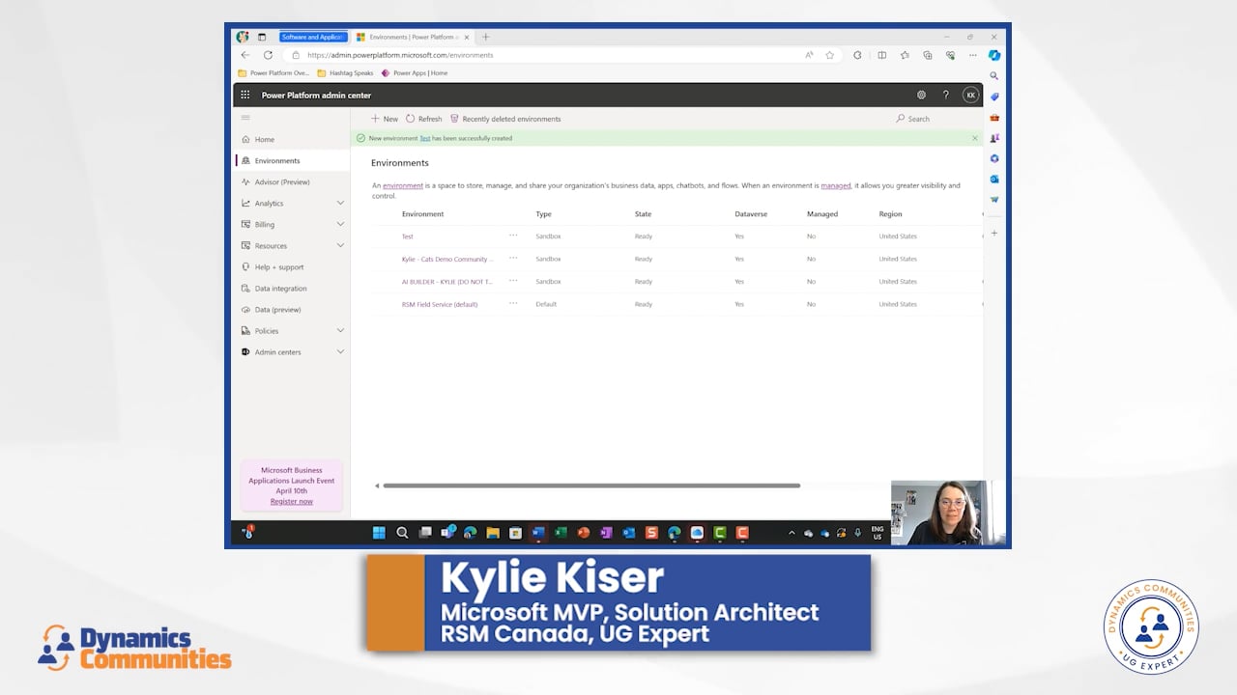Favorite this page with star icon
1237x695 pixels.
[829, 55]
